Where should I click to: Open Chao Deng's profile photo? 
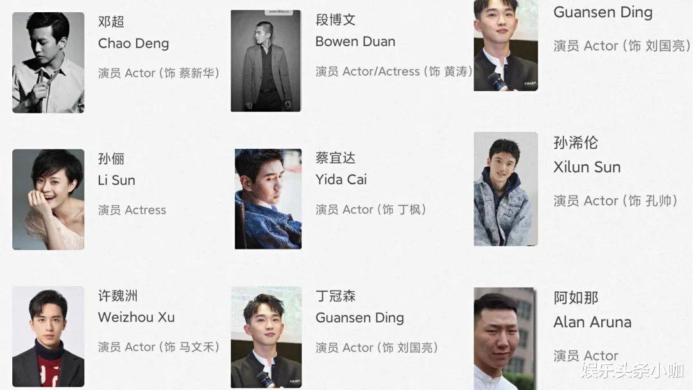(48, 62)
